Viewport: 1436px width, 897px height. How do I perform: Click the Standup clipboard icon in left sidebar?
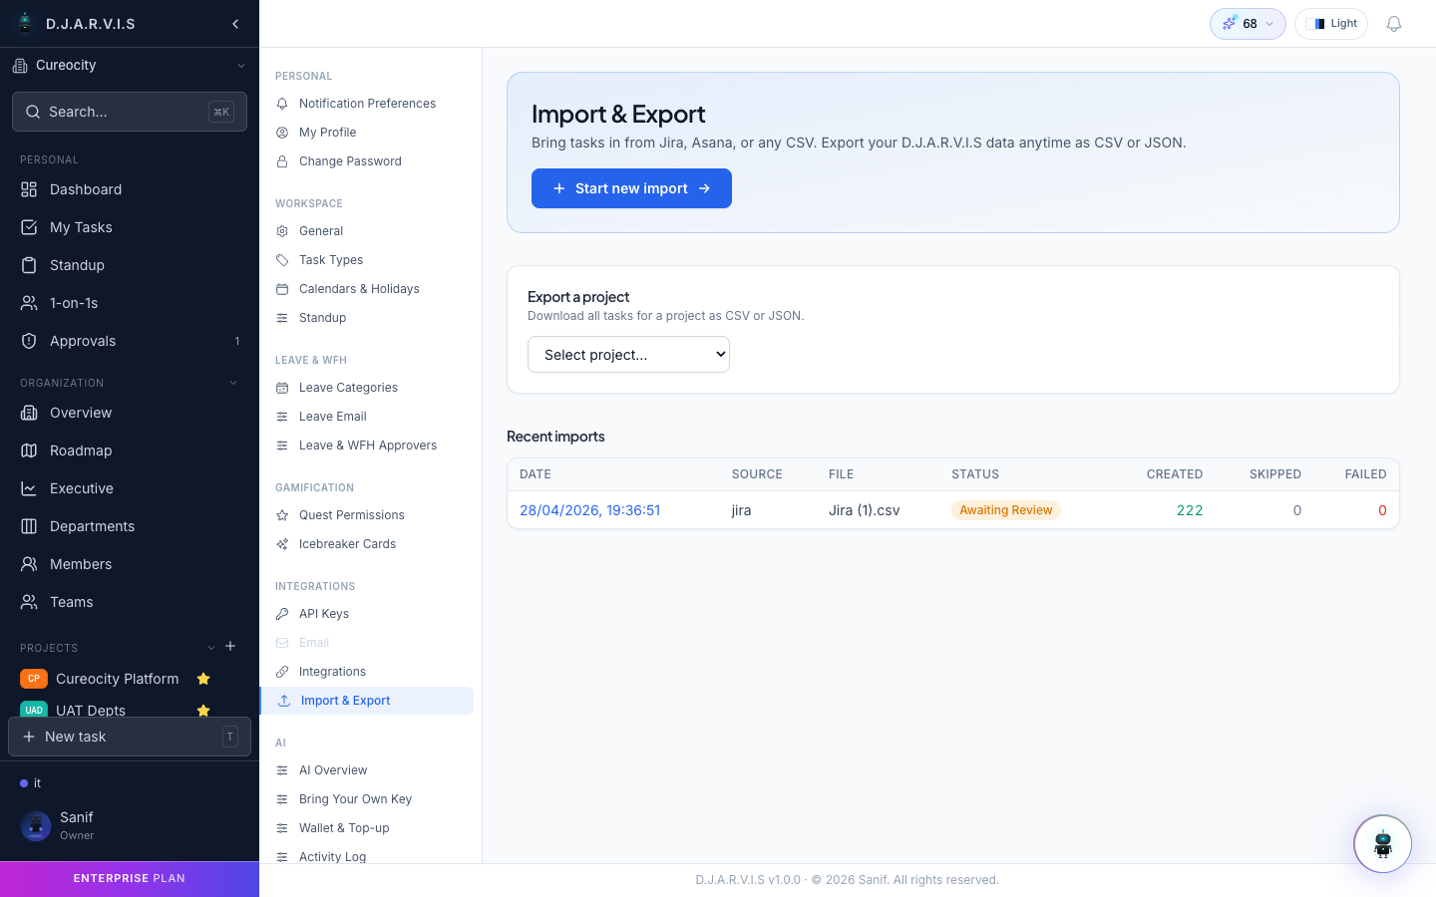pyautogui.click(x=29, y=265)
